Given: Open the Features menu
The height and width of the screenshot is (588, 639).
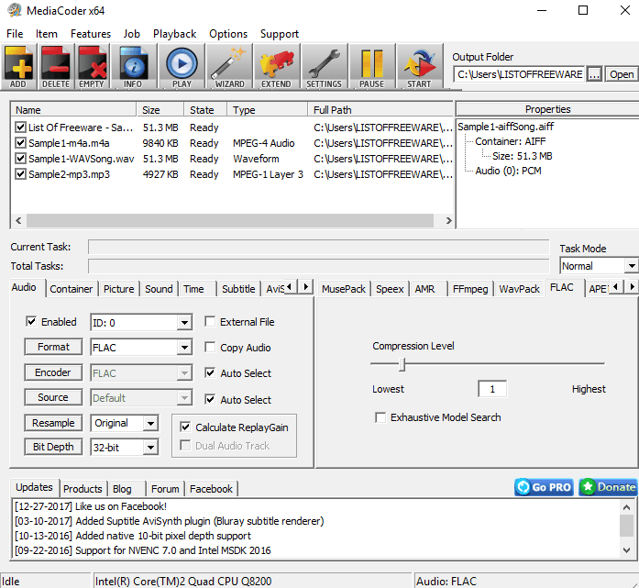Looking at the screenshot, I should 91,34.
